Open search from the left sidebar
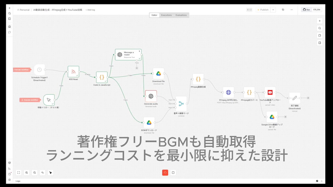The width and height of the screenshot is (333, 187). click(10, 13)
